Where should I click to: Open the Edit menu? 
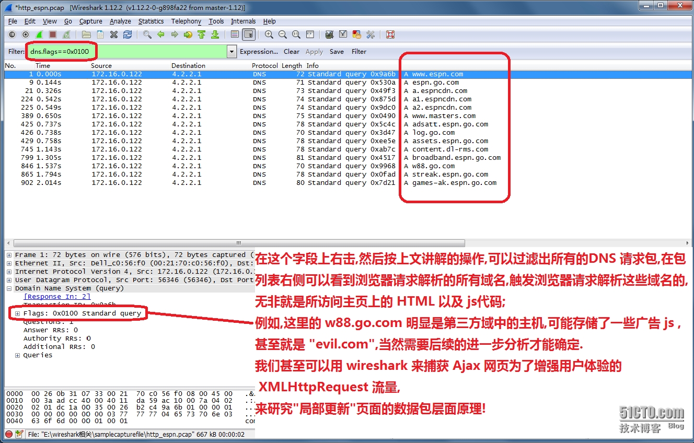(30, 21)
